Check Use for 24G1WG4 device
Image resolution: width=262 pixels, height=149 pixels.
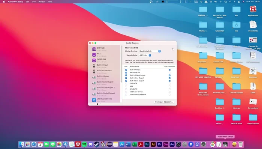(126, 83)
